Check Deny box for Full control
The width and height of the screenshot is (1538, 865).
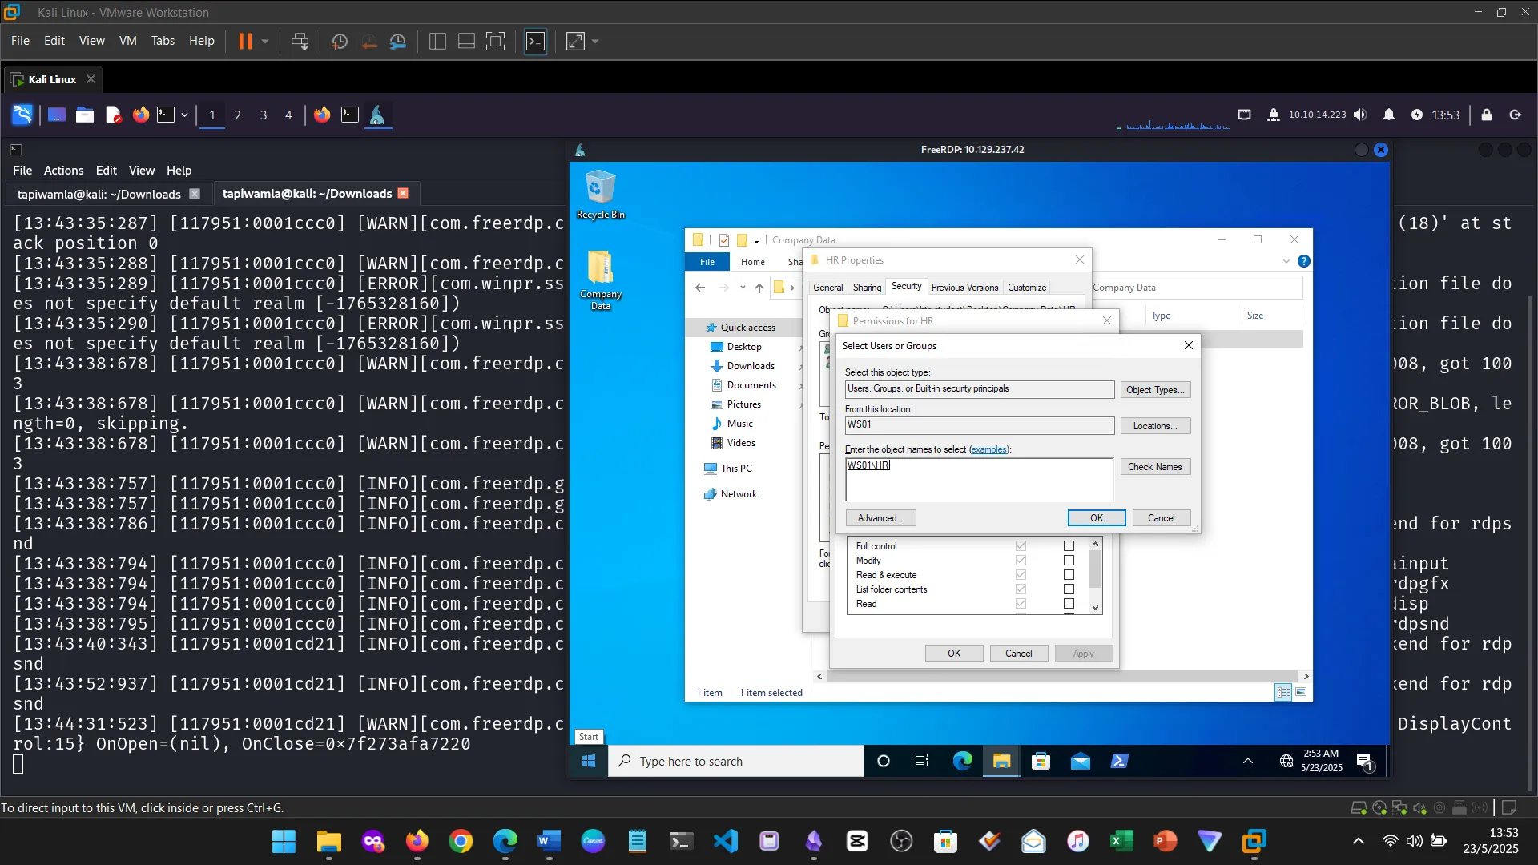tap(1069, 546)
